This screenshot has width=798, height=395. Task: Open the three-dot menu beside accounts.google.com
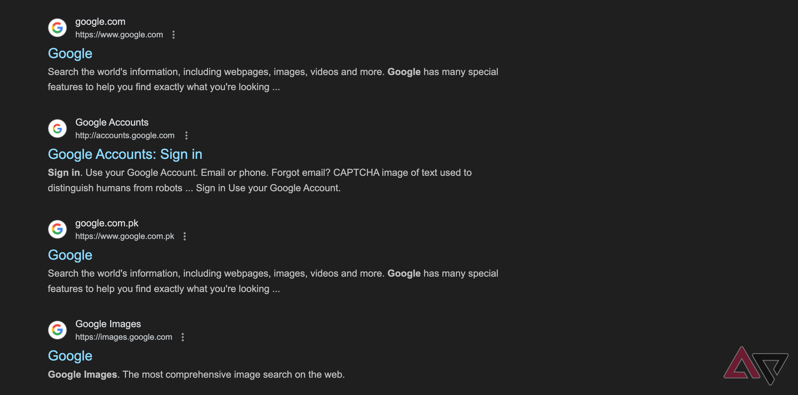click(187, 135)
